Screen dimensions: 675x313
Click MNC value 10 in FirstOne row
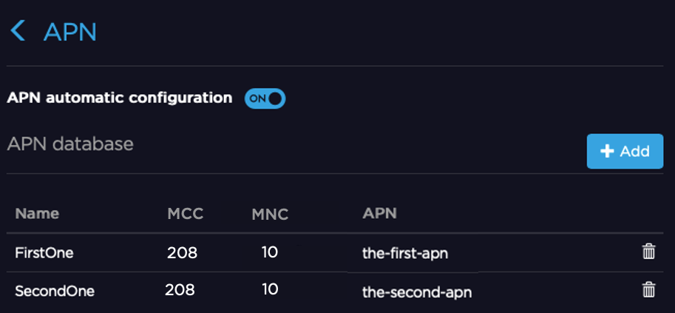(270, 252)
